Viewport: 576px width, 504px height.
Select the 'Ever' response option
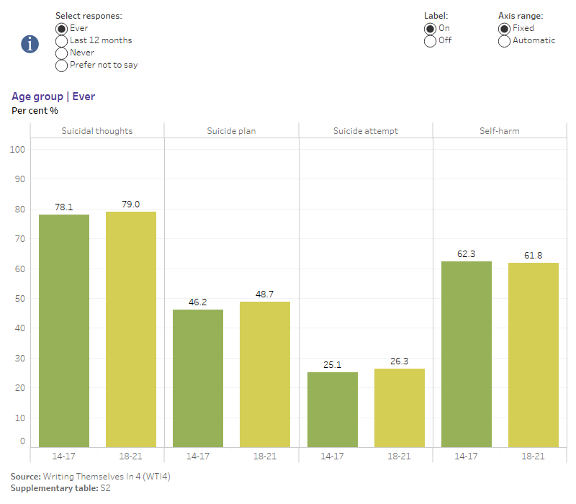(x=62, y=28)
